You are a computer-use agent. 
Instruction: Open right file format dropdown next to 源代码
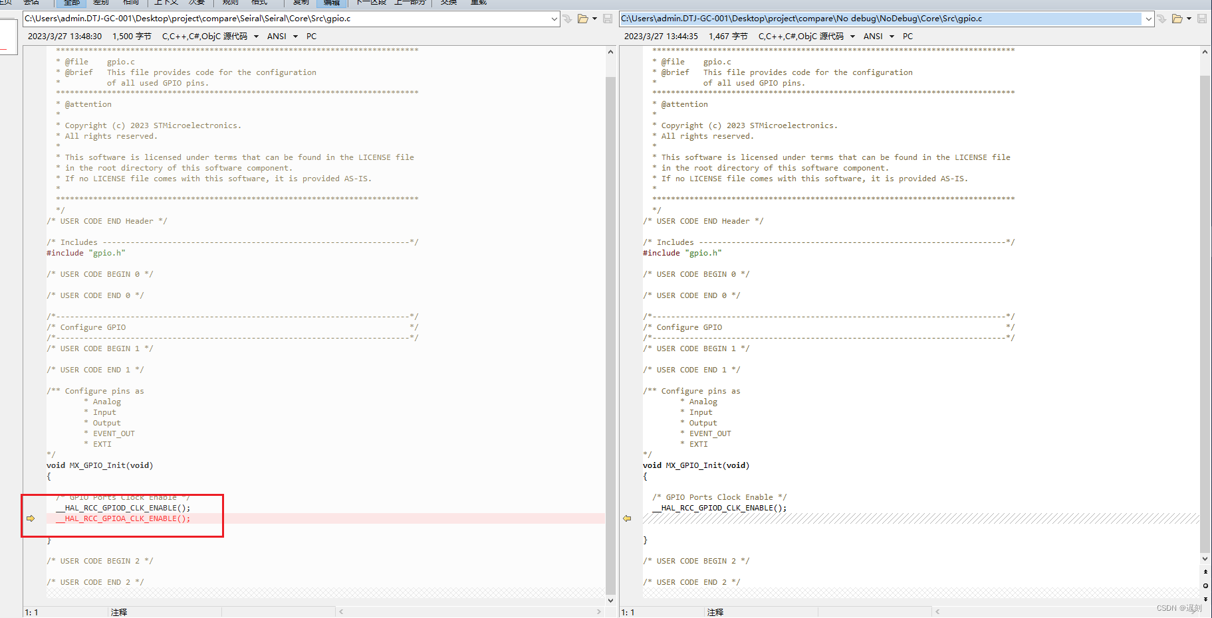[852, 37]
